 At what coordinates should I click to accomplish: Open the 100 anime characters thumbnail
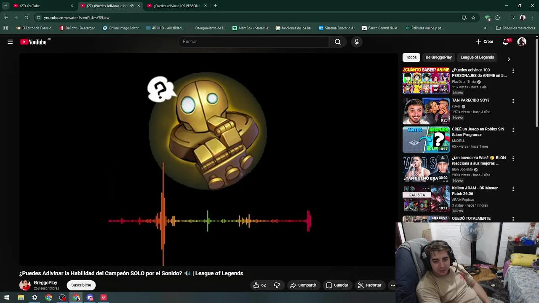click(x=426, y=80)
